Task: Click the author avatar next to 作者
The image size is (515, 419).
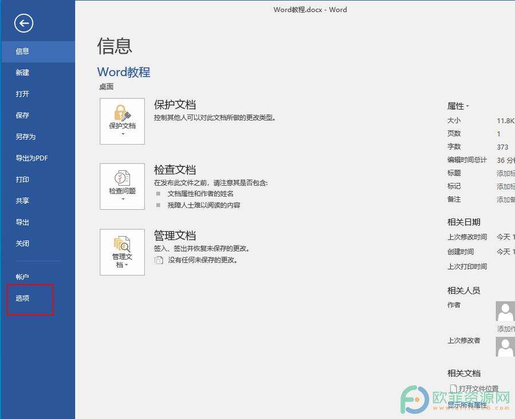Action: pos(505,311)
